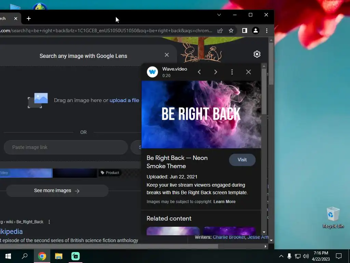Click the Paste image link field
350x263 pixels.
(x=66, y=147)
